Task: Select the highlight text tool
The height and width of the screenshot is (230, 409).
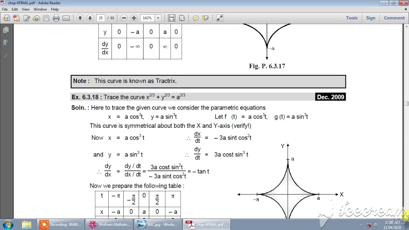Action: pyautogui.click(x=205, y=18)
